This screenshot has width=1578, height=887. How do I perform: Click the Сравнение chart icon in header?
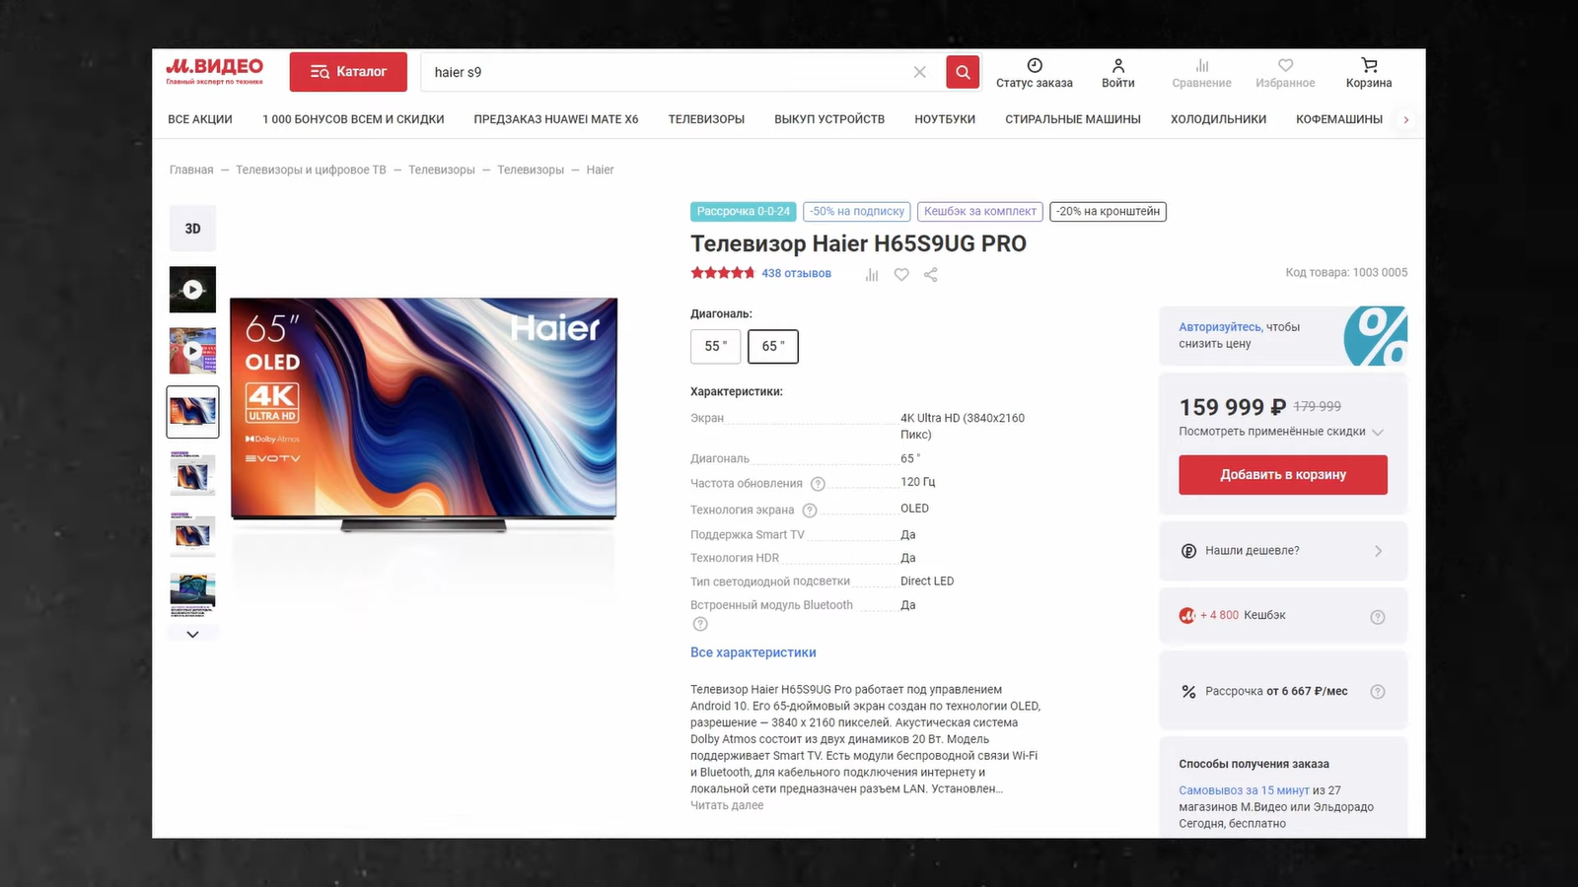pyautogui.click(x=1201, y=66)
